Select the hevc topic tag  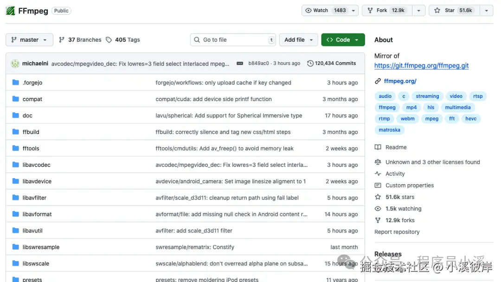click(x=471, y=118)
